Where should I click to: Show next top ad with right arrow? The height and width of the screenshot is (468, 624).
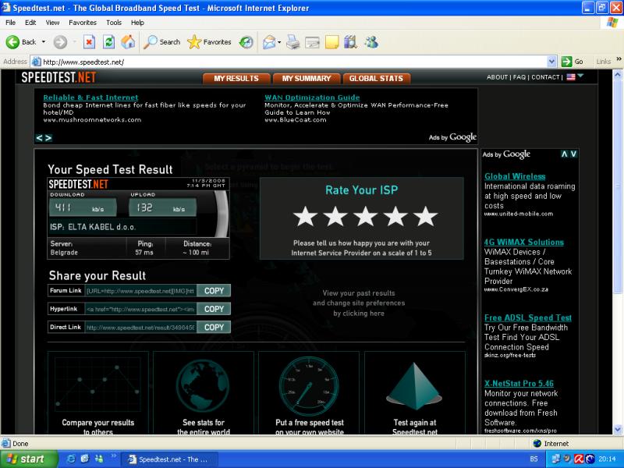(x=48, y=138)
